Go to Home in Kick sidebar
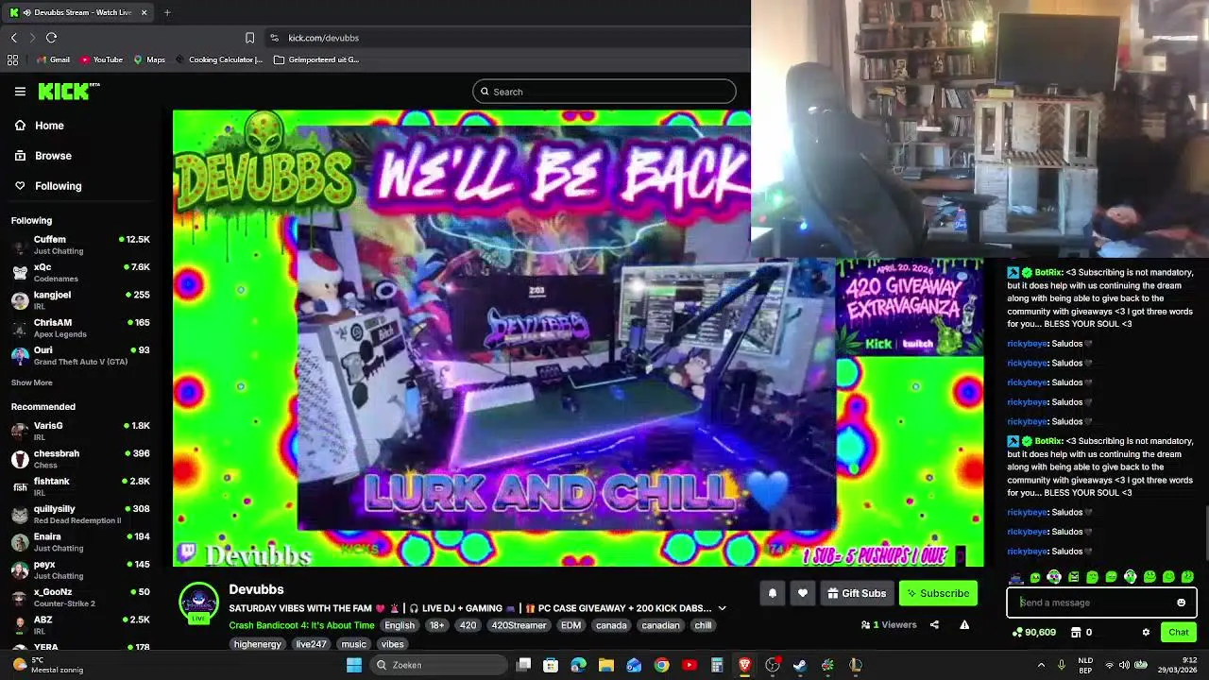Image resolution: width=1209 pixels, height=680 pixels. point(49,126)
